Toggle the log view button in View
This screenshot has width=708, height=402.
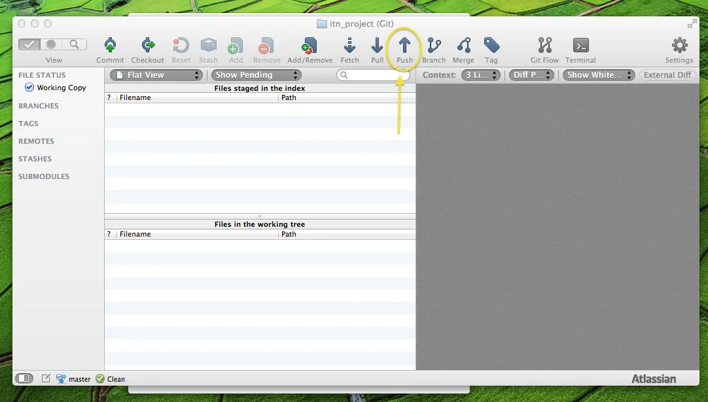(x=52, y=44)
